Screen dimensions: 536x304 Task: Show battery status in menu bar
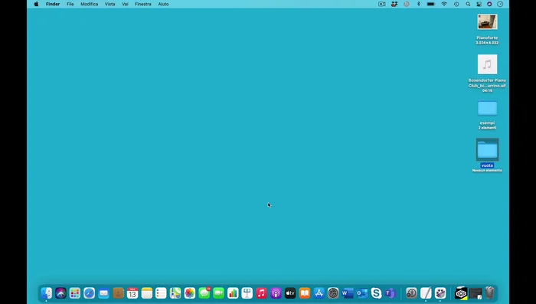(430, 4)
